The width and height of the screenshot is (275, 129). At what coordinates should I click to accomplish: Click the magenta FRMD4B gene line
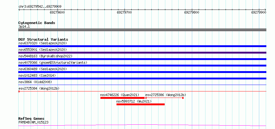click(x=142, y=125)
